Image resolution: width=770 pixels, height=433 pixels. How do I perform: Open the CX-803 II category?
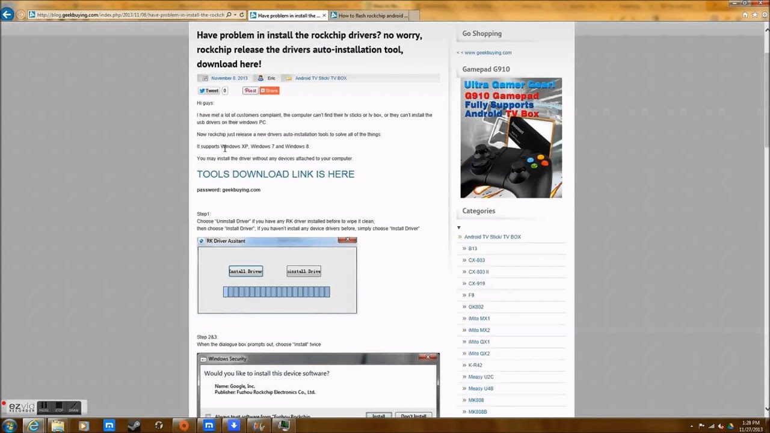point(479,272)
